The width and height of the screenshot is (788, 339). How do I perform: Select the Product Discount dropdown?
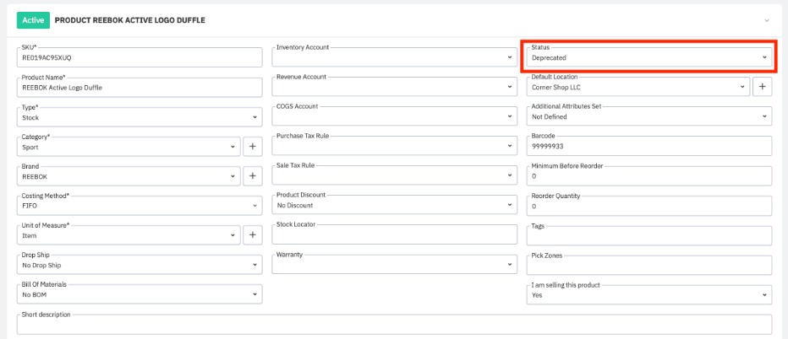[x=394, y=205]
